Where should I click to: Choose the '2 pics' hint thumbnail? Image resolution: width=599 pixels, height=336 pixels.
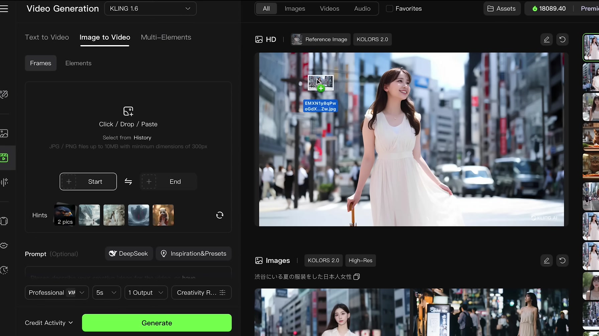pos(65,215)
